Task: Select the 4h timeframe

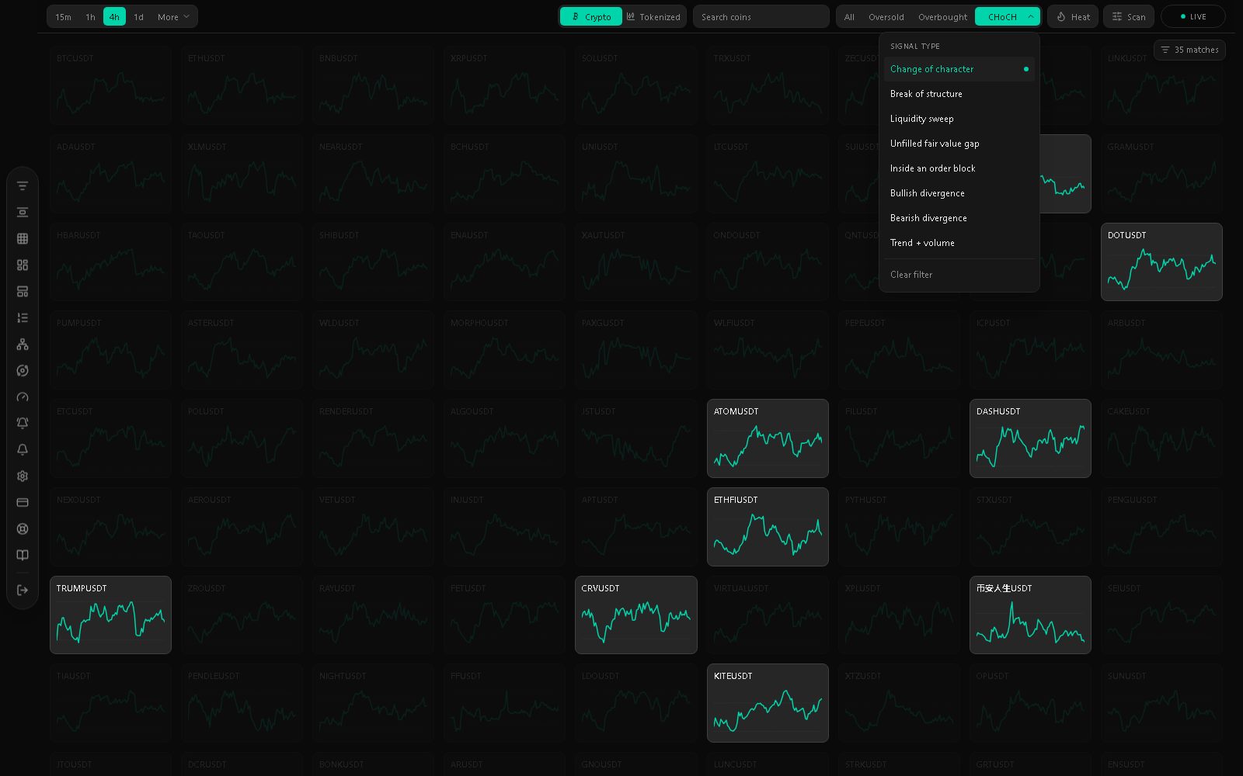Action: 114,16
